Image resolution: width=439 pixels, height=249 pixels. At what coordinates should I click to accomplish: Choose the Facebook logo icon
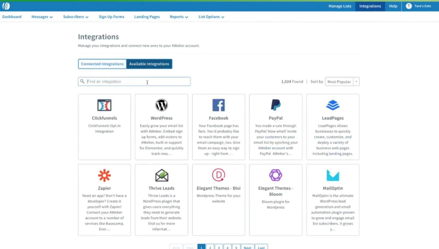(219, 105)
